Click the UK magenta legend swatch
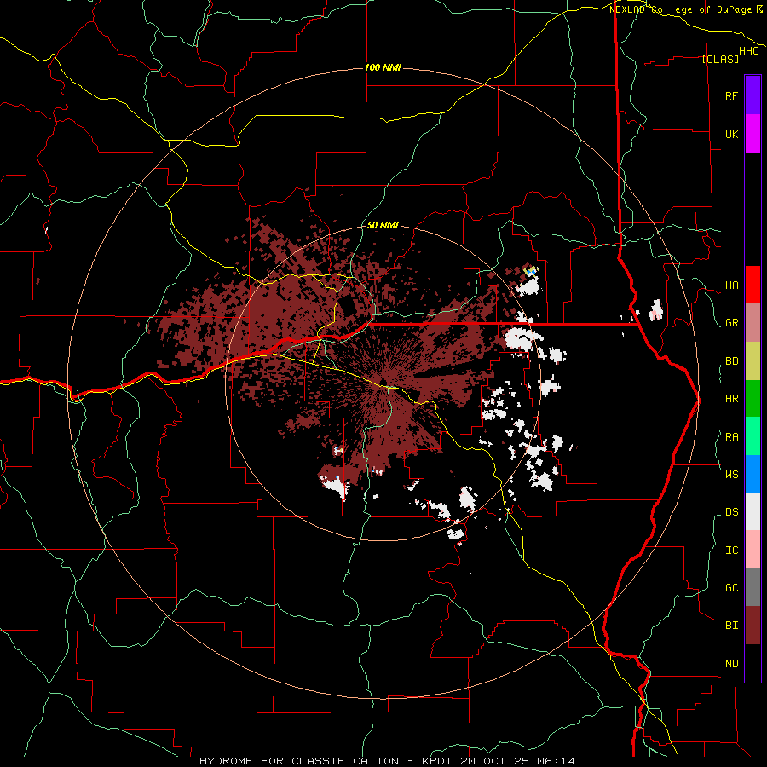767x767 pixels. [753, 134]
